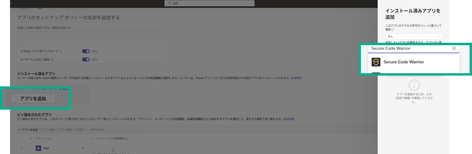Image resolution: width=472 pixels, height=154 pixels.
Task: Select the Secure Code Warrior search result
Action: coord(414,62)
